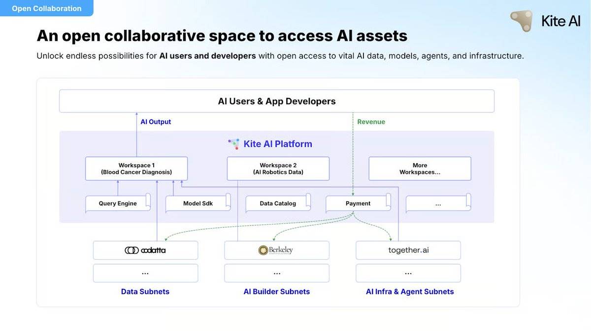Select the colorful spark icon next to Kite AI Platform

click(x=233, y=144)
